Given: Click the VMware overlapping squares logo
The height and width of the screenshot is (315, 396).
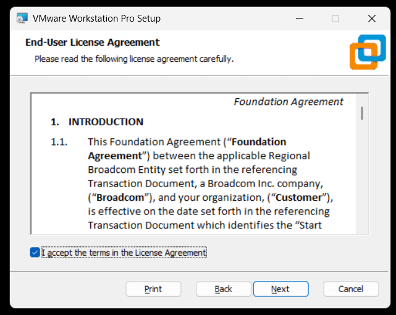Looking at the screenshot, I should pyautogui.click(x=368, y=52).
